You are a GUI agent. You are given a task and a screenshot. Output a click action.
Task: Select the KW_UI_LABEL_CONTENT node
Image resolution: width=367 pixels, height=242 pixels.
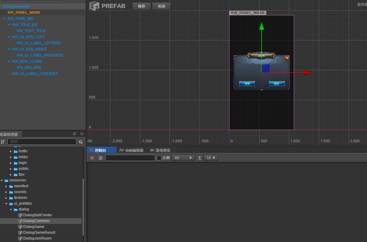click(x=35, y=74)
